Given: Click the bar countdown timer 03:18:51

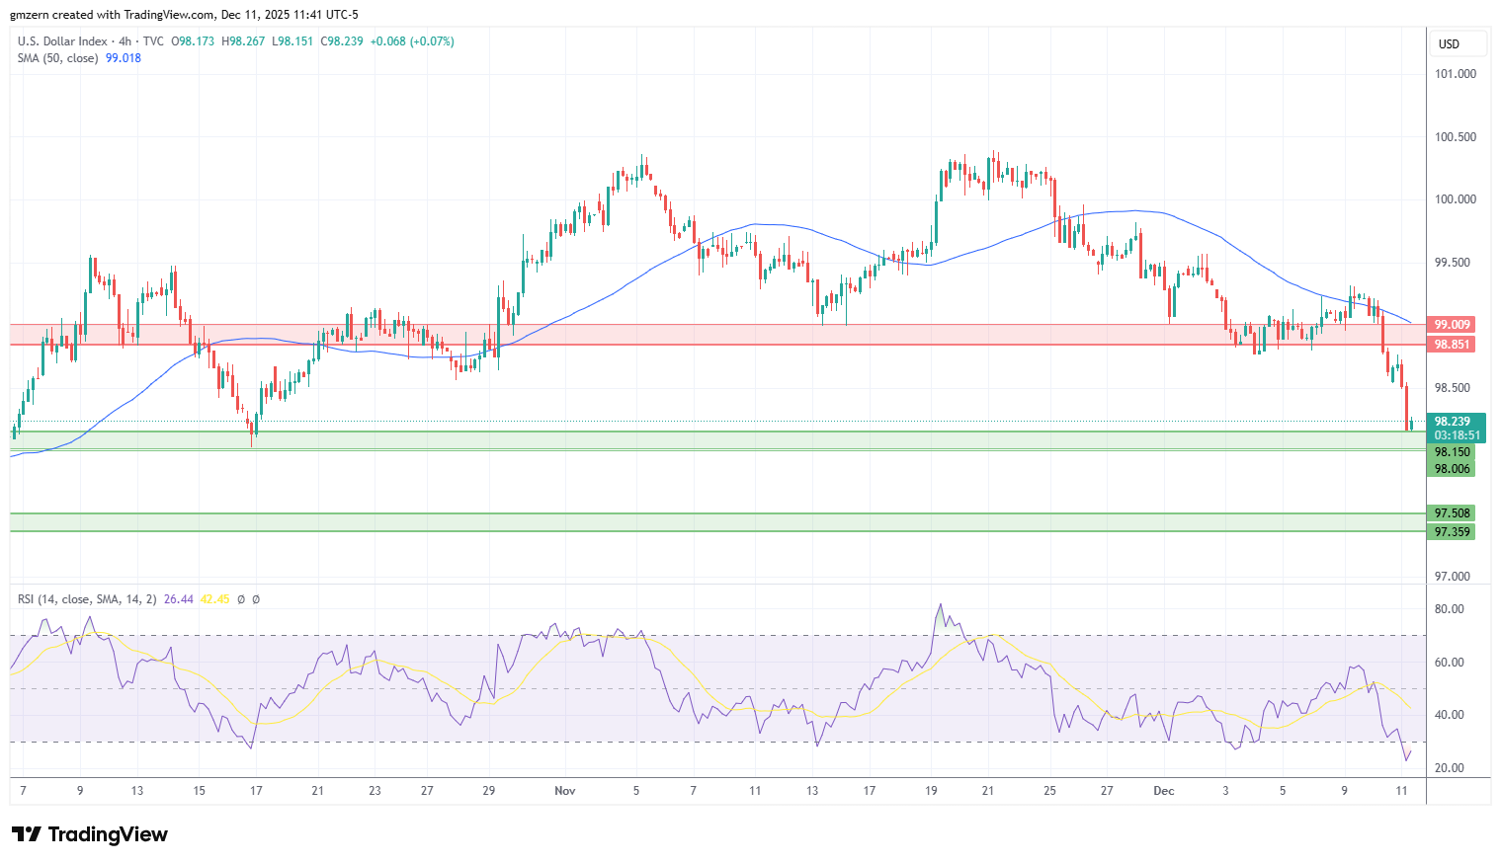Looking at the screenshot, I should tap(1457, 435).
